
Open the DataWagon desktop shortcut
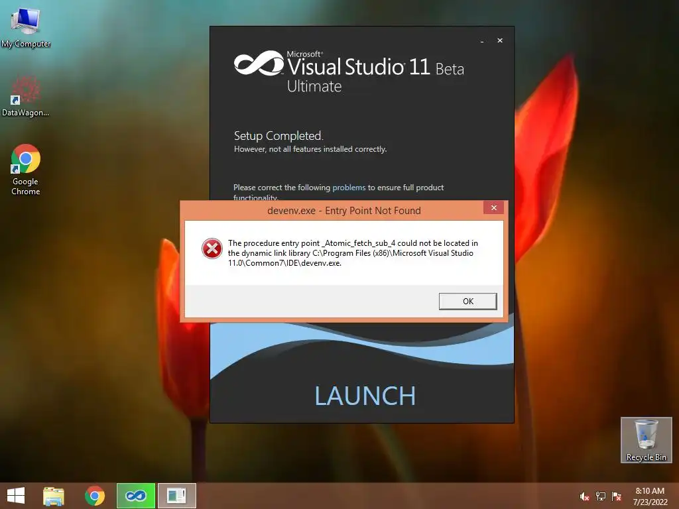point(26,96)
